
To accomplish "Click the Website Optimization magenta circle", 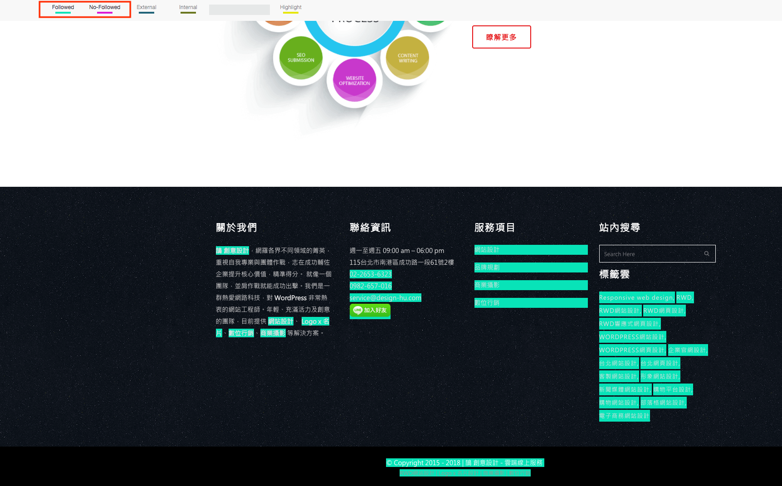I will click(x=354, y=81).
